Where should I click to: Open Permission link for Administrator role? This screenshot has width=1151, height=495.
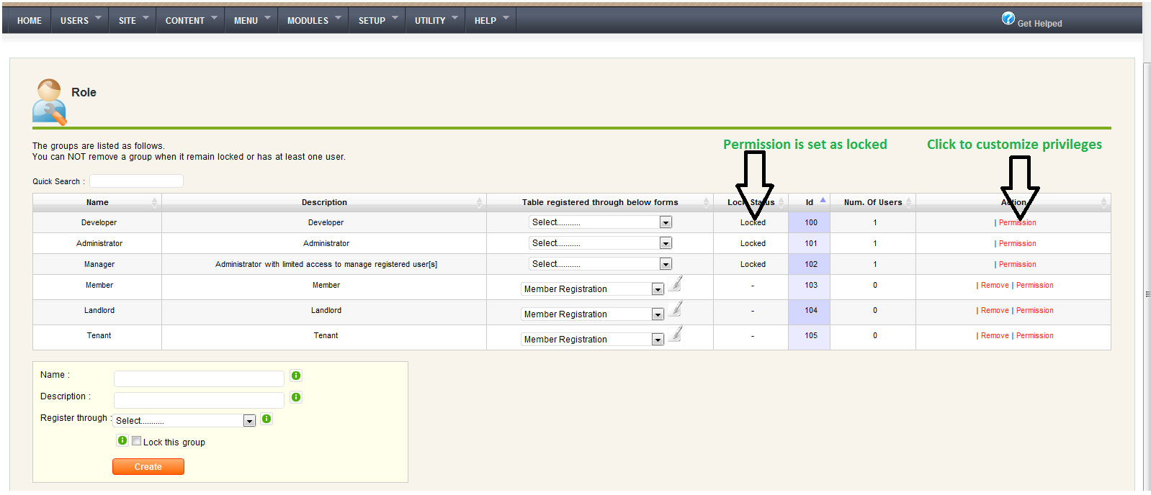click(x=1017, y=243)
